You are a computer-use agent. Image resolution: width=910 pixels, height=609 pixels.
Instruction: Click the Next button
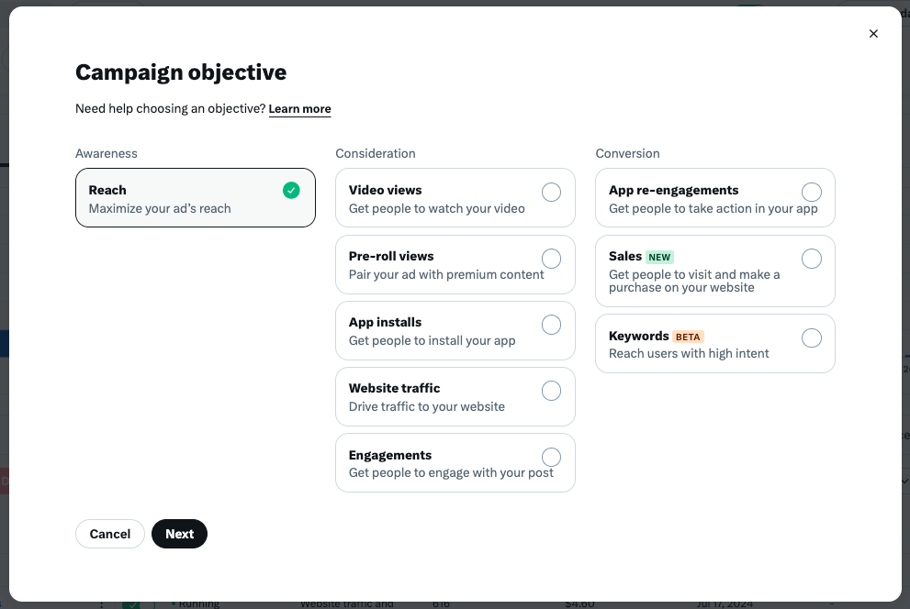179,534
